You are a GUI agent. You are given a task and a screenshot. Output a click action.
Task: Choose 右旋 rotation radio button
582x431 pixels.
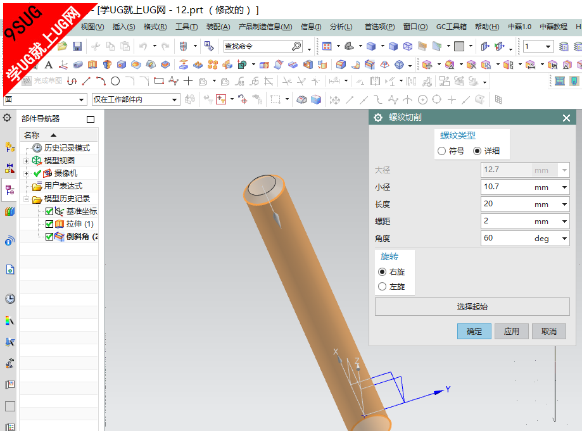(x=383, y=272)
